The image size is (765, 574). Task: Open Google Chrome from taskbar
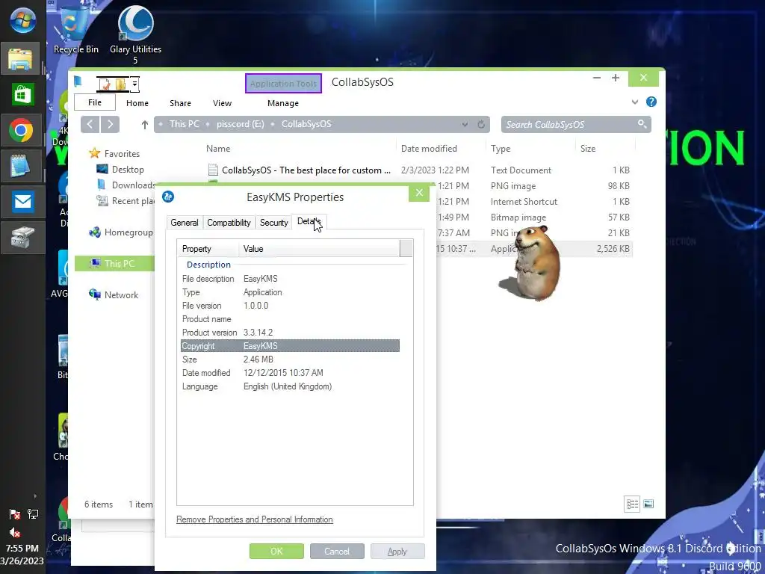click(20, 130)
